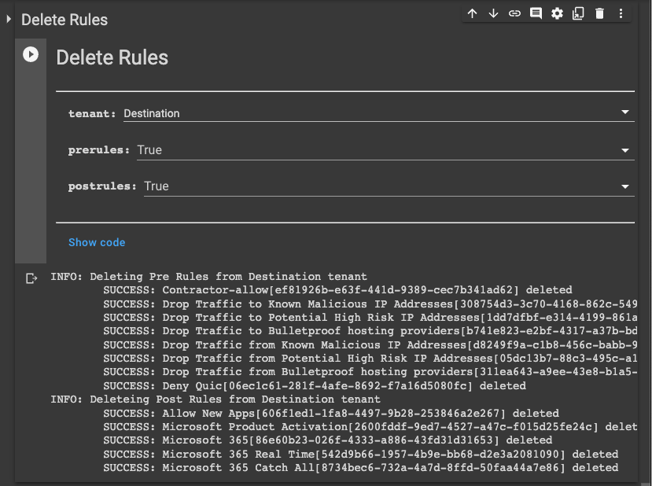652x486 pixels.
Task: Collapse the Delete Rules section triangle
Action: point(9,19)
